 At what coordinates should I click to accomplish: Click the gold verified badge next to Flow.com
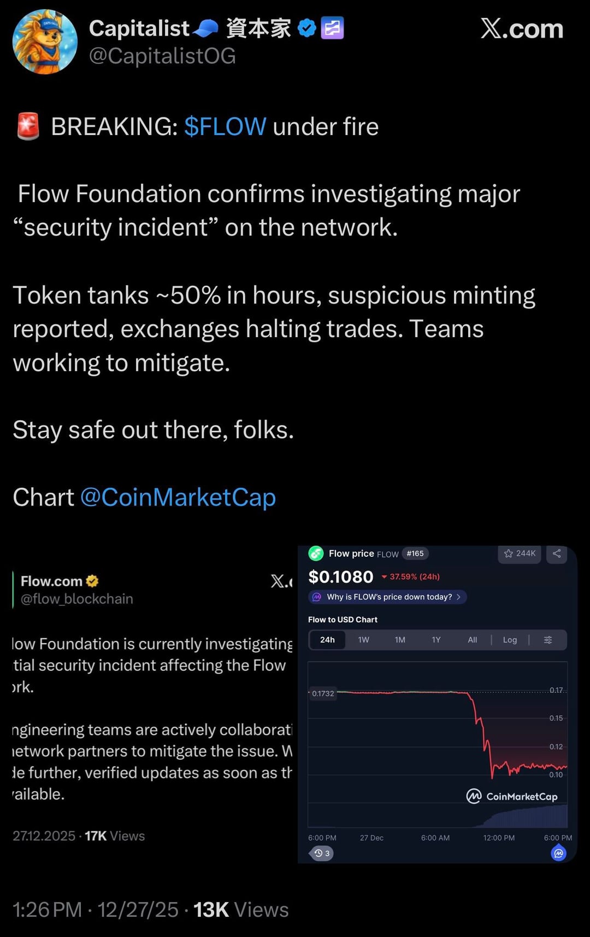point(92,581)
